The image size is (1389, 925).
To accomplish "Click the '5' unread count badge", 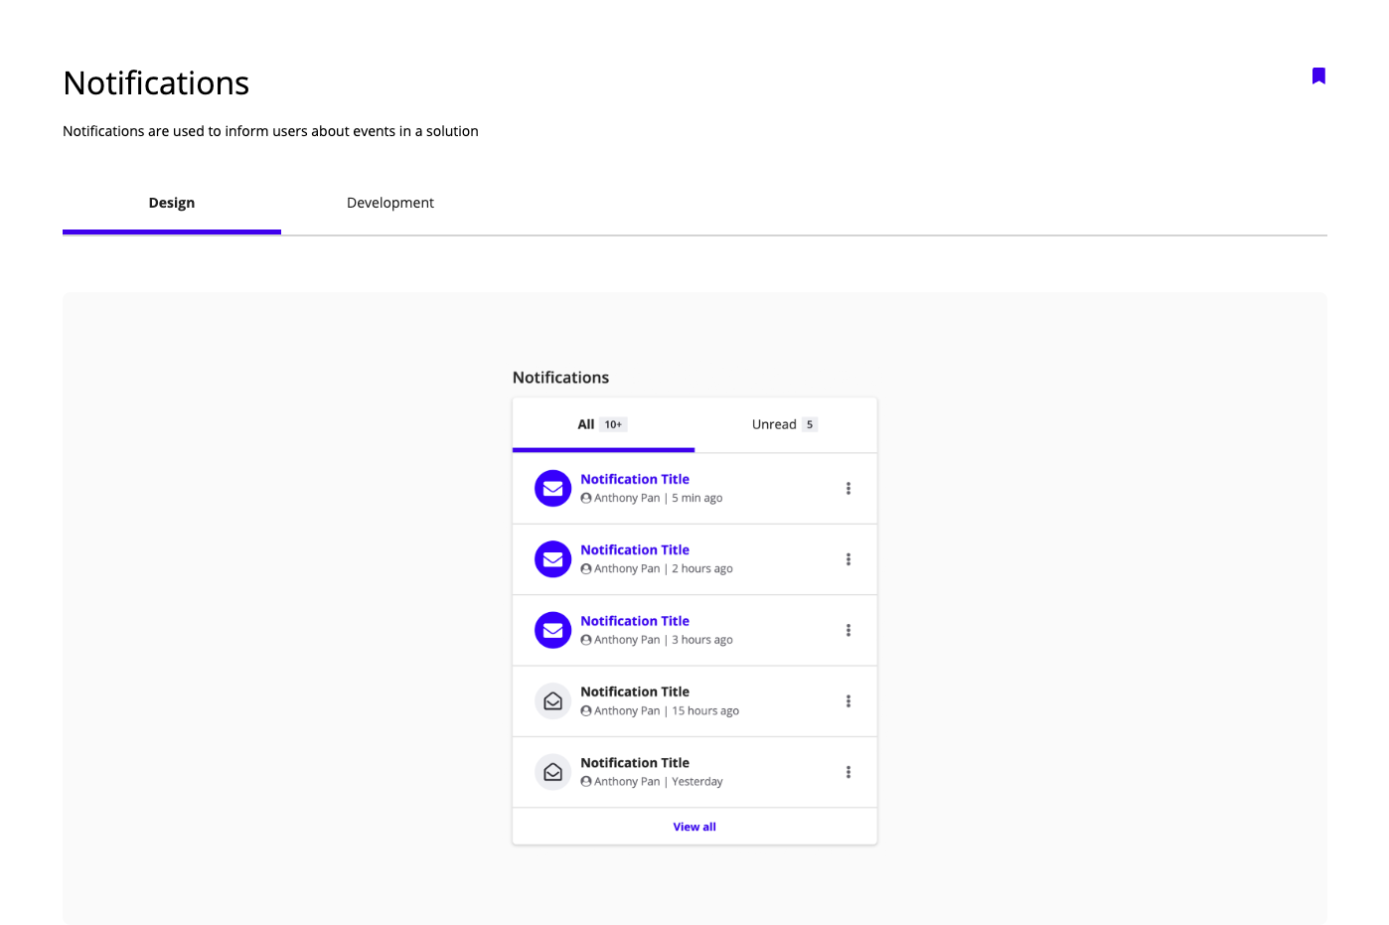I will tap(810, 424).
